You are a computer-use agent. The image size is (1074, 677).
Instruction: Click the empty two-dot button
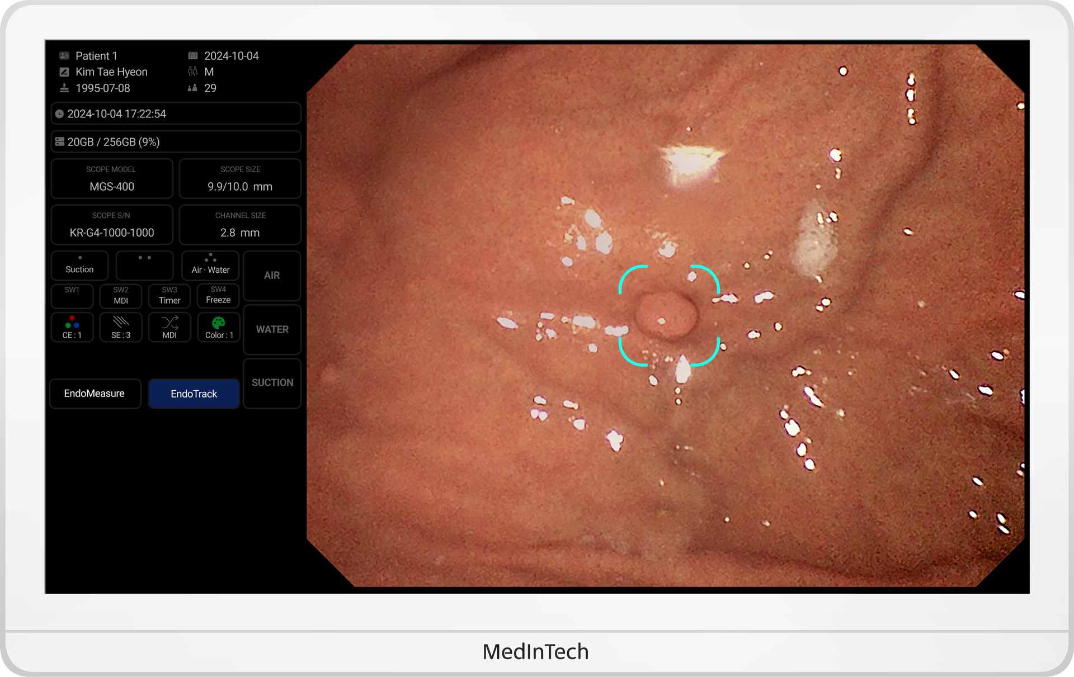tap(144, 265)
